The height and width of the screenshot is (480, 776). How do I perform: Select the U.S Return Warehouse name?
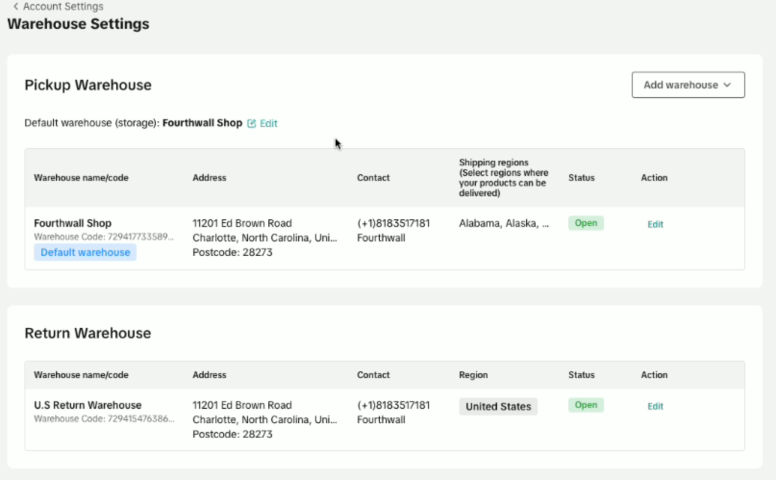(x=88, y=405)
